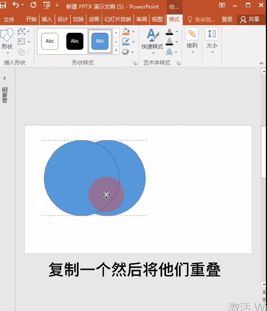Start slideshow from beginning icon

tap(47, 5)
